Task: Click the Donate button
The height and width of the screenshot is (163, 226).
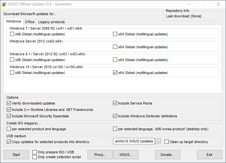Action: (x=168, y=155)
